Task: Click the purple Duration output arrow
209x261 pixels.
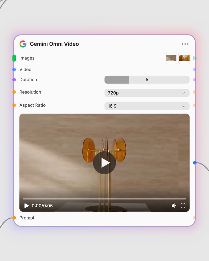Action: click(x=195, y=80)
